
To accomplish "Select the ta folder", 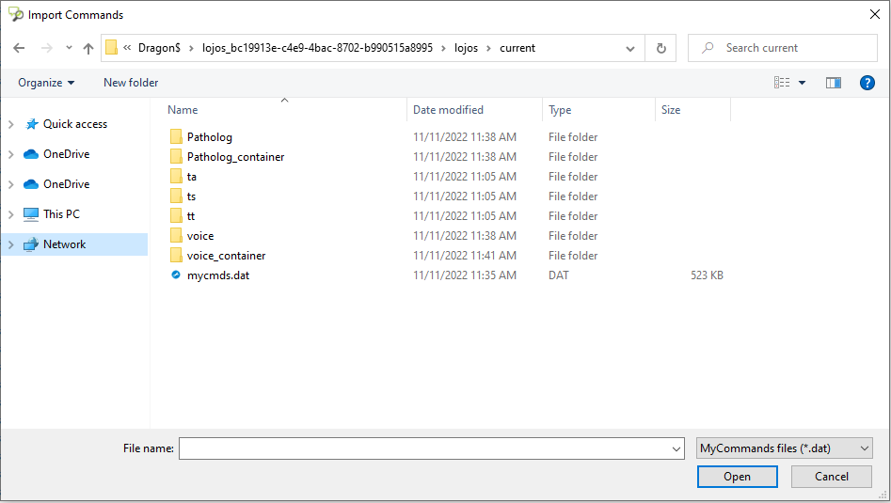I will [192, 177].
